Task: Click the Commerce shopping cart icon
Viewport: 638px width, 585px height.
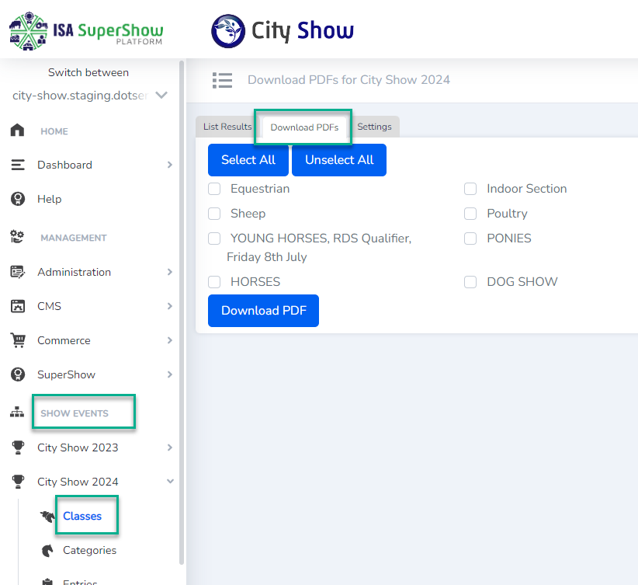Action: pos(17,340)
